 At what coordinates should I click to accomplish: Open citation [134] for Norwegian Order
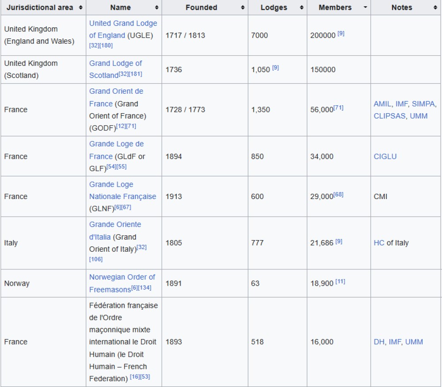145,288
